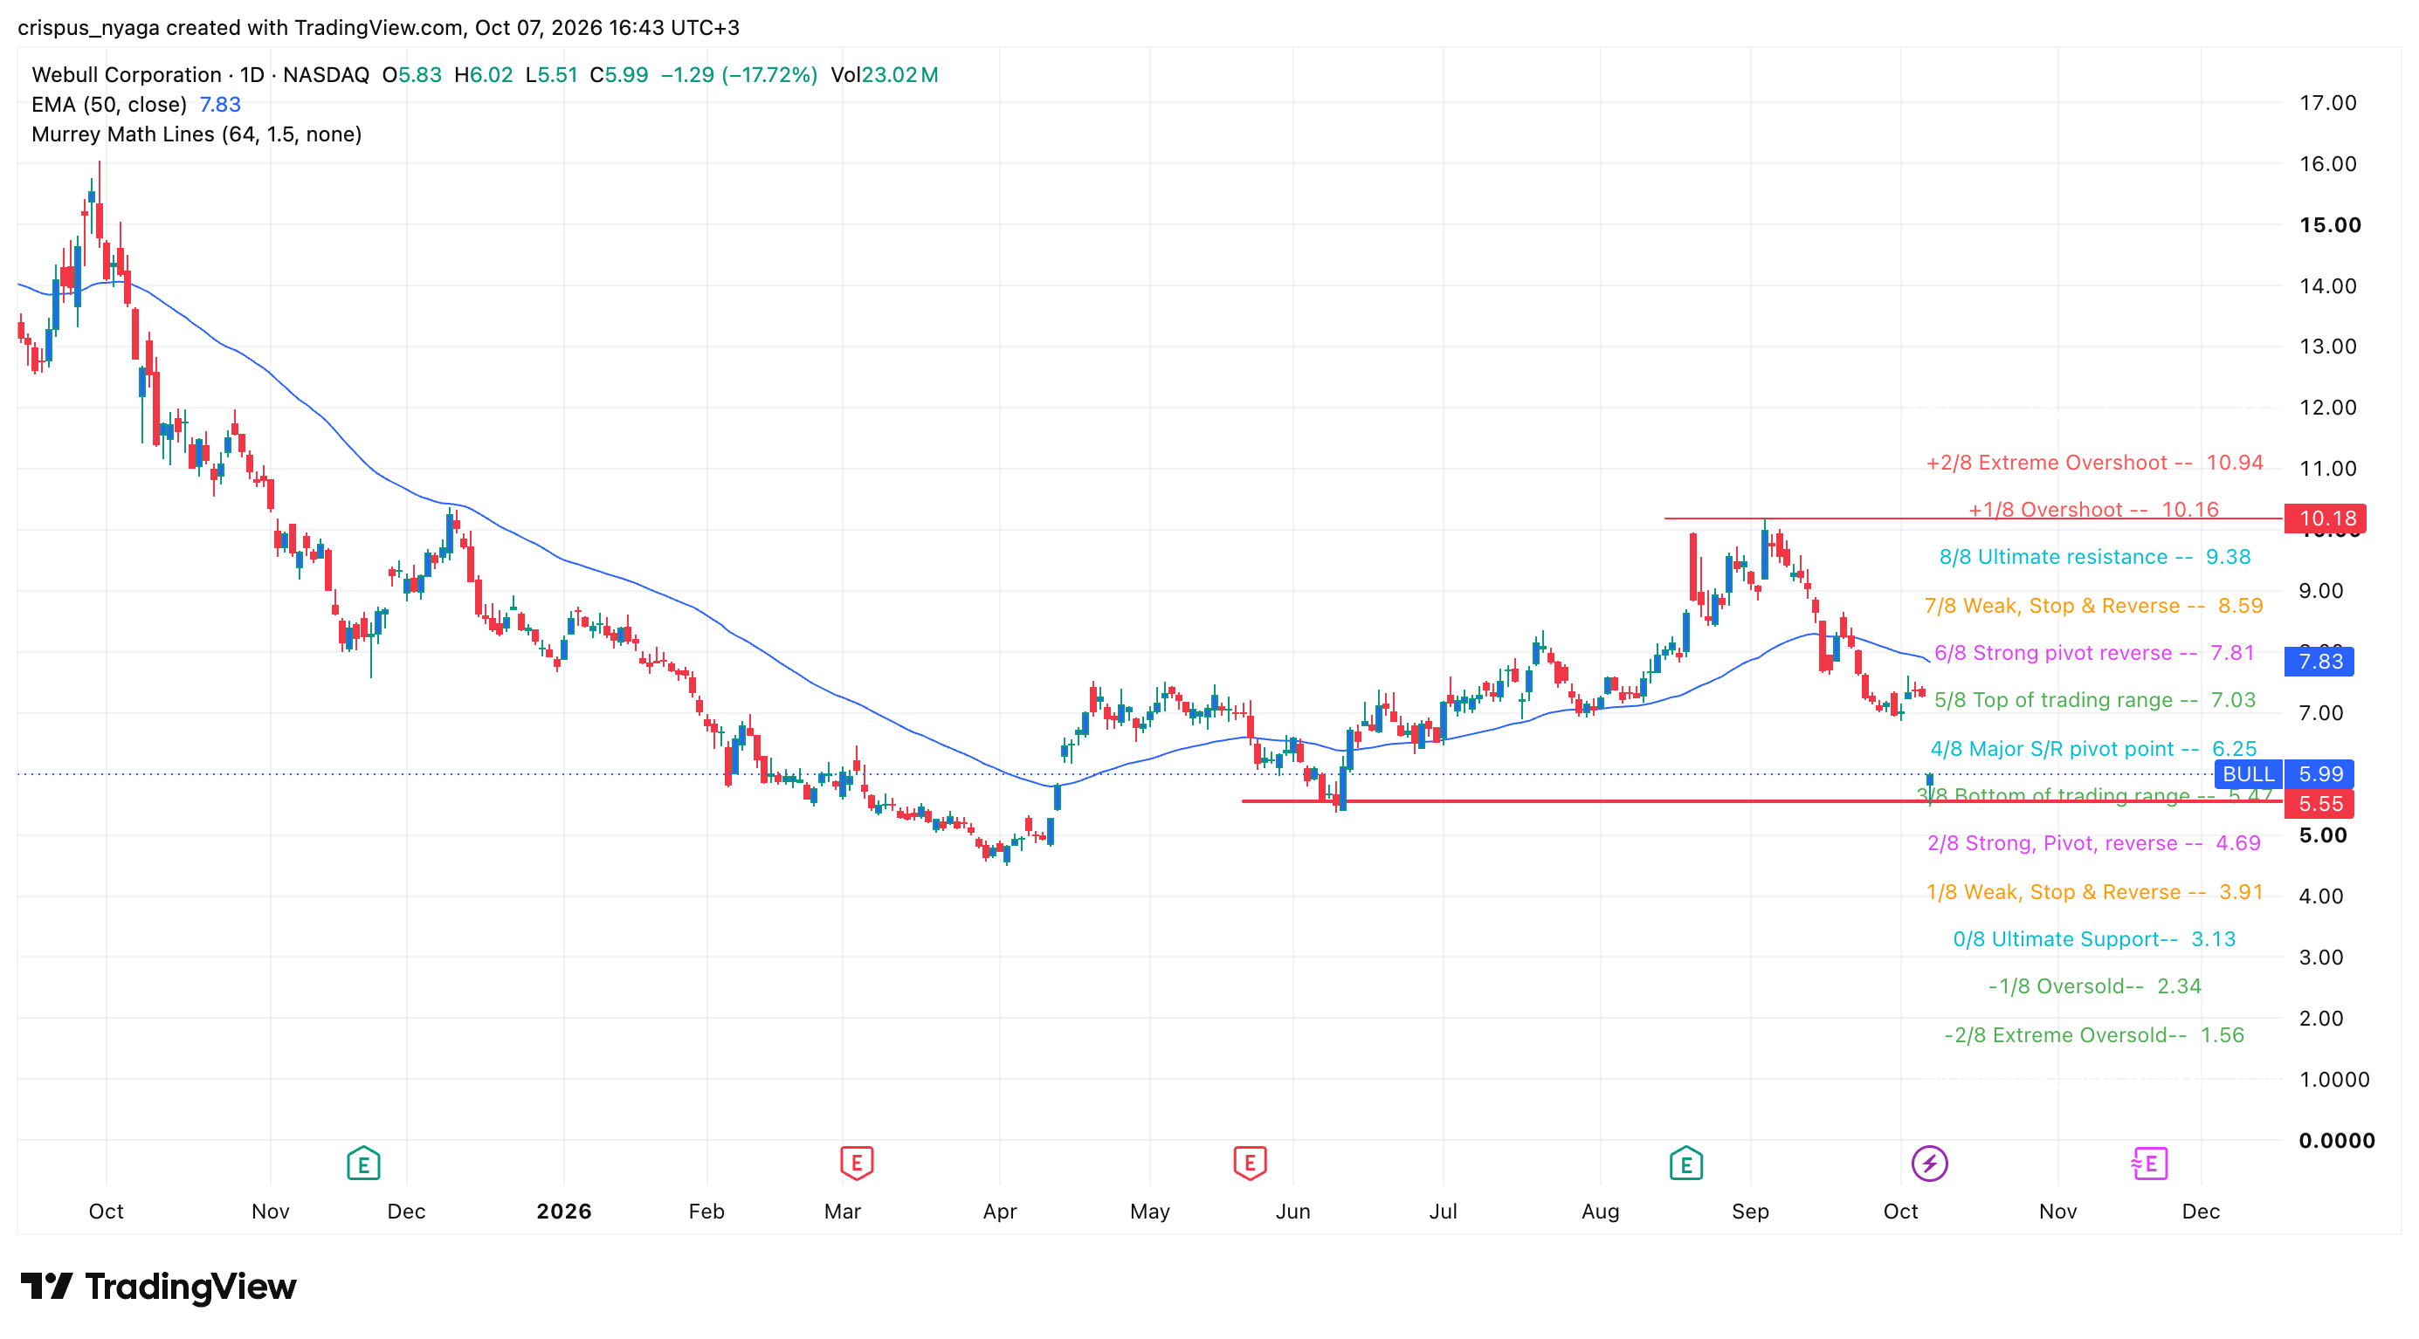
Task: Click the 2026 label on time axis
Action: [x=563, y=1211]
